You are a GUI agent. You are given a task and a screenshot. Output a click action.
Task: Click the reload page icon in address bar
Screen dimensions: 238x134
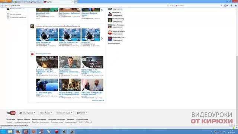coord(173,6)
